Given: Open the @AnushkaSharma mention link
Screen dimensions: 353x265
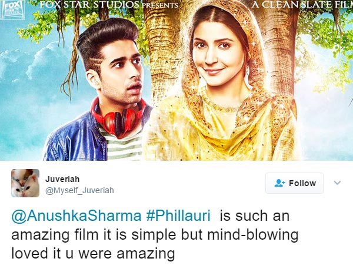Looking at the screenshot, I should tap(76, 216).
